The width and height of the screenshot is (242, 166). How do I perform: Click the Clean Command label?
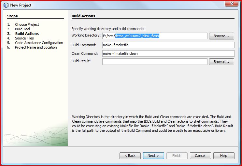tap(85, 53)
